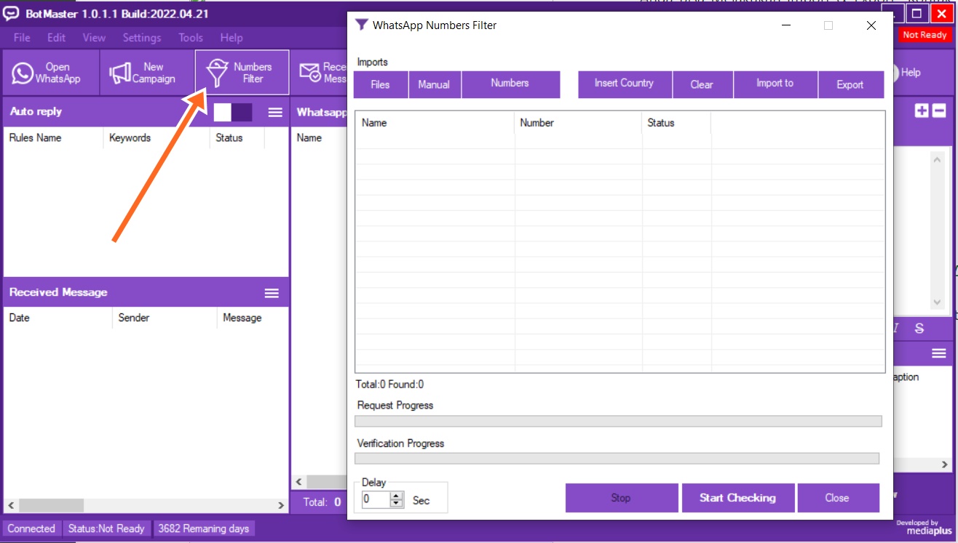Viewport: 958px width, 543px height.
Task: Click the Numbers Filter funnel icon
Action: 217,73
